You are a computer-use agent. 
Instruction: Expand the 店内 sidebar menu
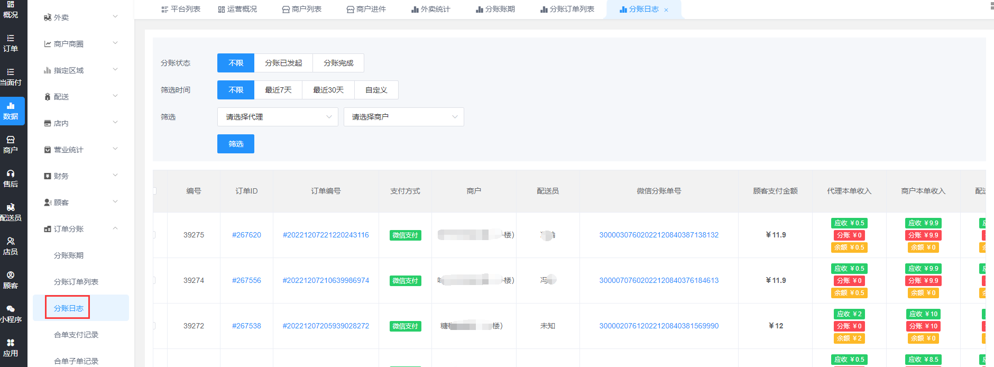point(115,123)
